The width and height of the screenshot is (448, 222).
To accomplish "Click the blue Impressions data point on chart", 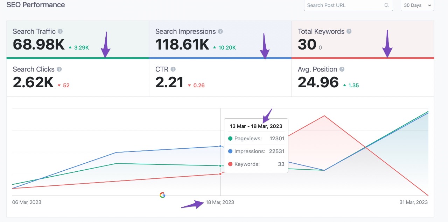I will coord(220,146).
